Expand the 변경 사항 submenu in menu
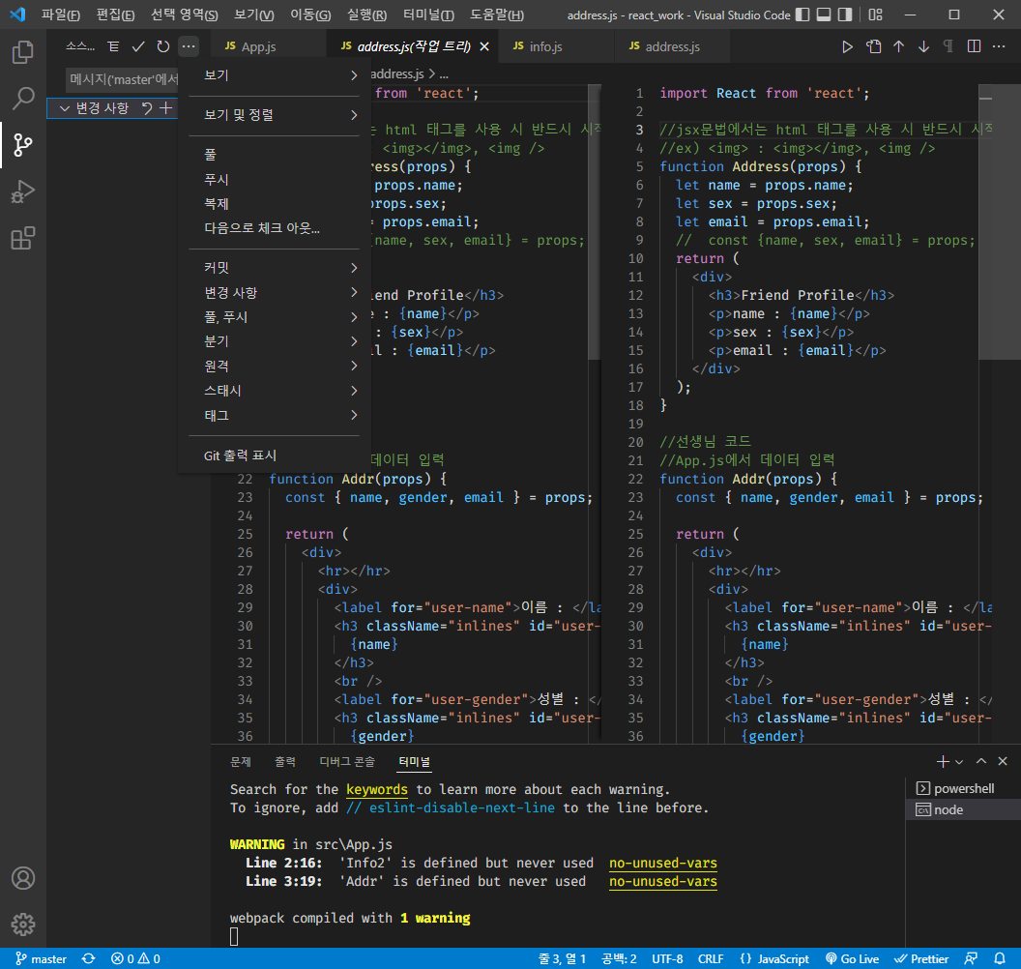1021x969 pixels. 275,292
